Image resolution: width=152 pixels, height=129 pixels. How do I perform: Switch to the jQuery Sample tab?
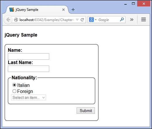click(27, 10)
